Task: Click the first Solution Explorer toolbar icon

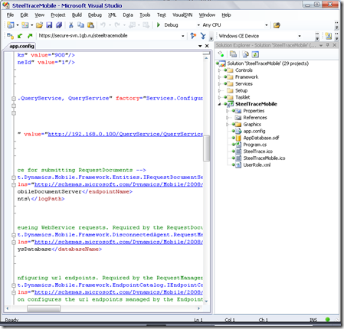Action: pos(221,54)
